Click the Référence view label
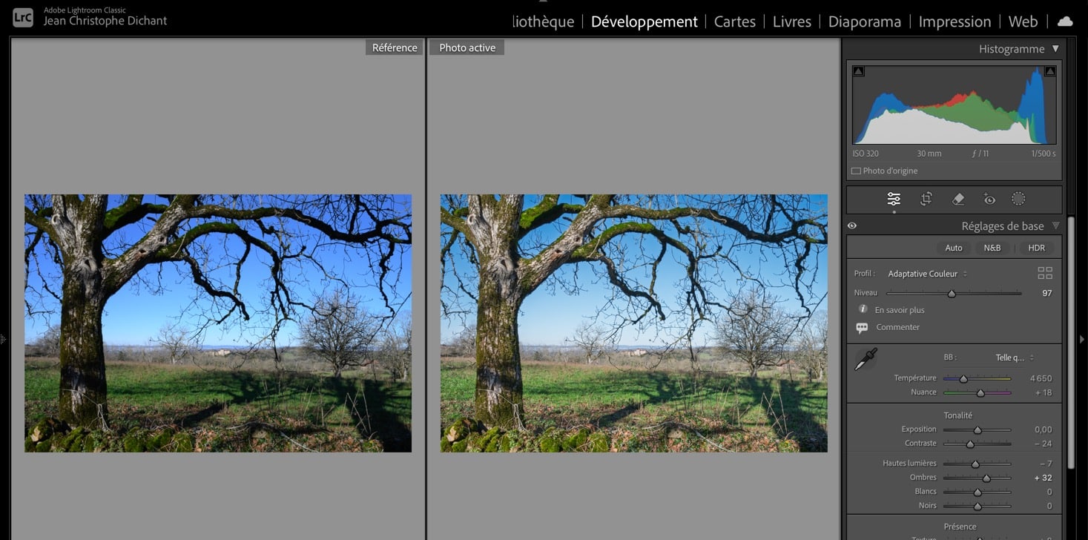 pos(395,47)
